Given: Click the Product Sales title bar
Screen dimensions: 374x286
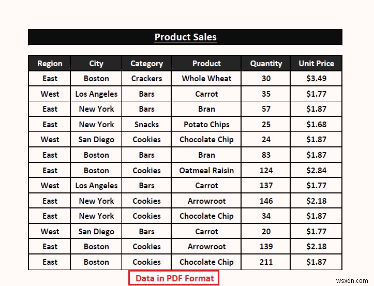Looking at the screenshot, I should 185,37.
